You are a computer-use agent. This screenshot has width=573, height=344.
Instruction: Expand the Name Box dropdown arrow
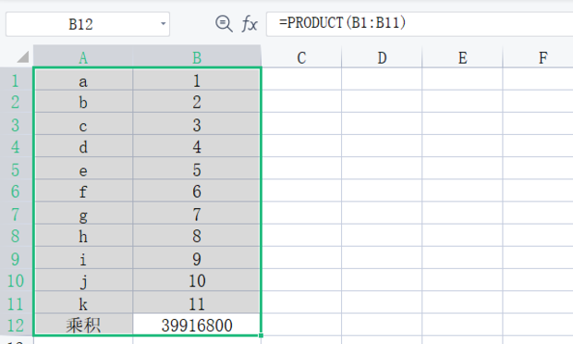[163, 24]
